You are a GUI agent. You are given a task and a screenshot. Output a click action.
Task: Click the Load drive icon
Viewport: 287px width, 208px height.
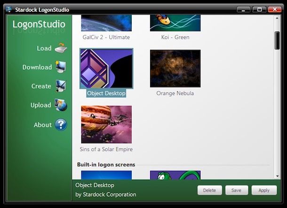61,48
